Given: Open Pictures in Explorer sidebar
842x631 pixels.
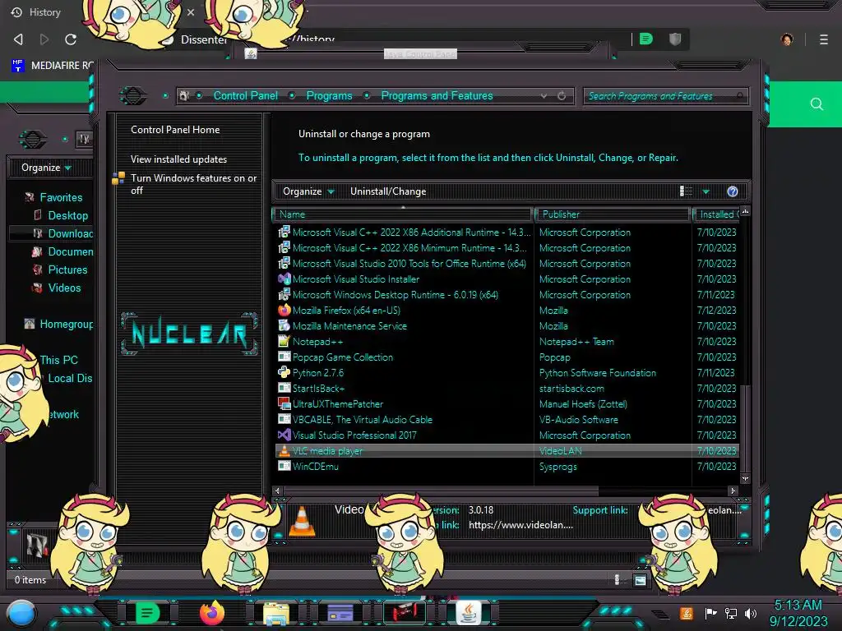Looking at the screenshot, I should 67,269.
